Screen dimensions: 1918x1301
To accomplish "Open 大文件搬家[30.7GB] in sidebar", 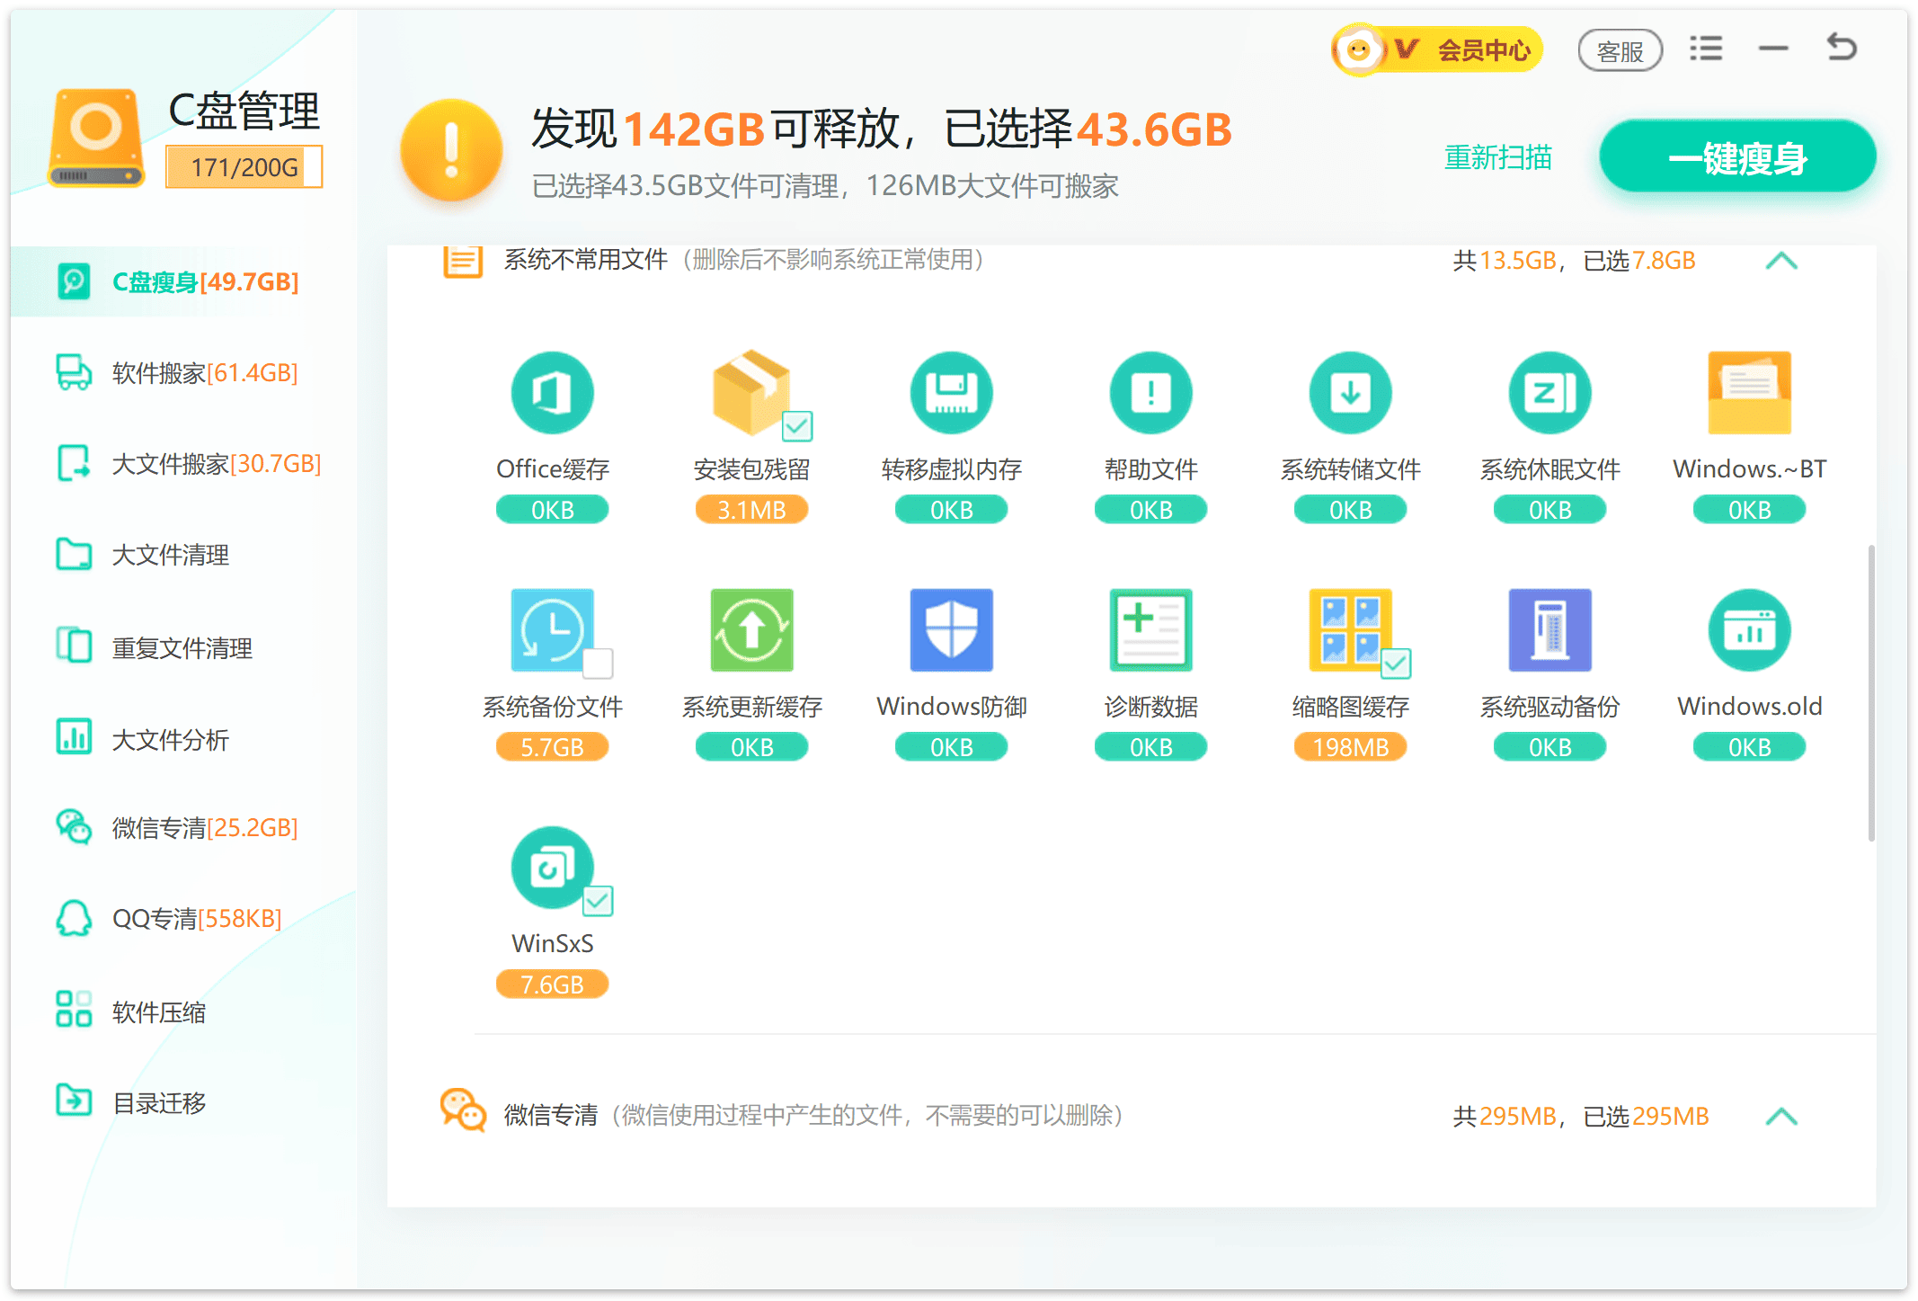I will pyautogui.click(x=183, y=464).
